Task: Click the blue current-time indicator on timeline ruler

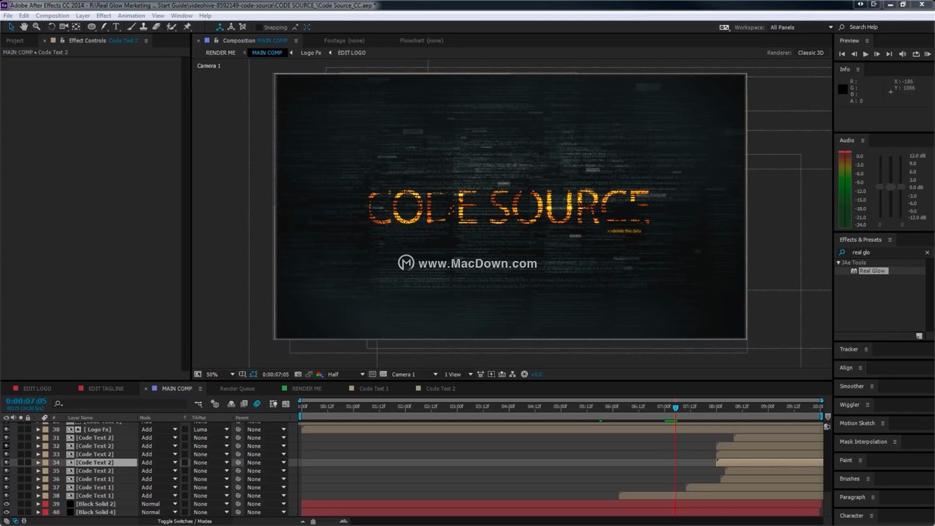Action: click(675, 408)
